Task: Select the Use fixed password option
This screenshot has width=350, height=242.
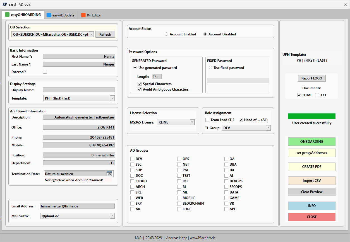Action: click(x=211, y=67)
